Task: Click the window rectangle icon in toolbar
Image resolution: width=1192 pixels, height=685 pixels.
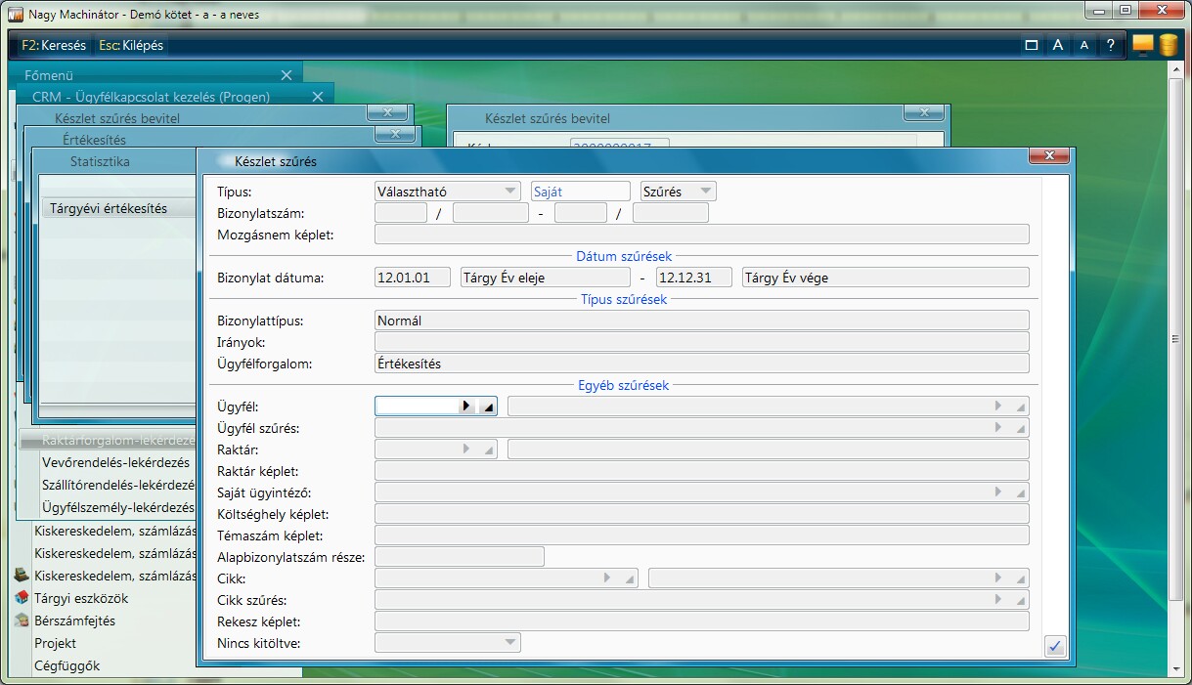Action: pos(1031,45)
